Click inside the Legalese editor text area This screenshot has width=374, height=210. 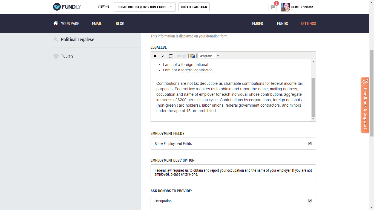[x=231, y=90]
